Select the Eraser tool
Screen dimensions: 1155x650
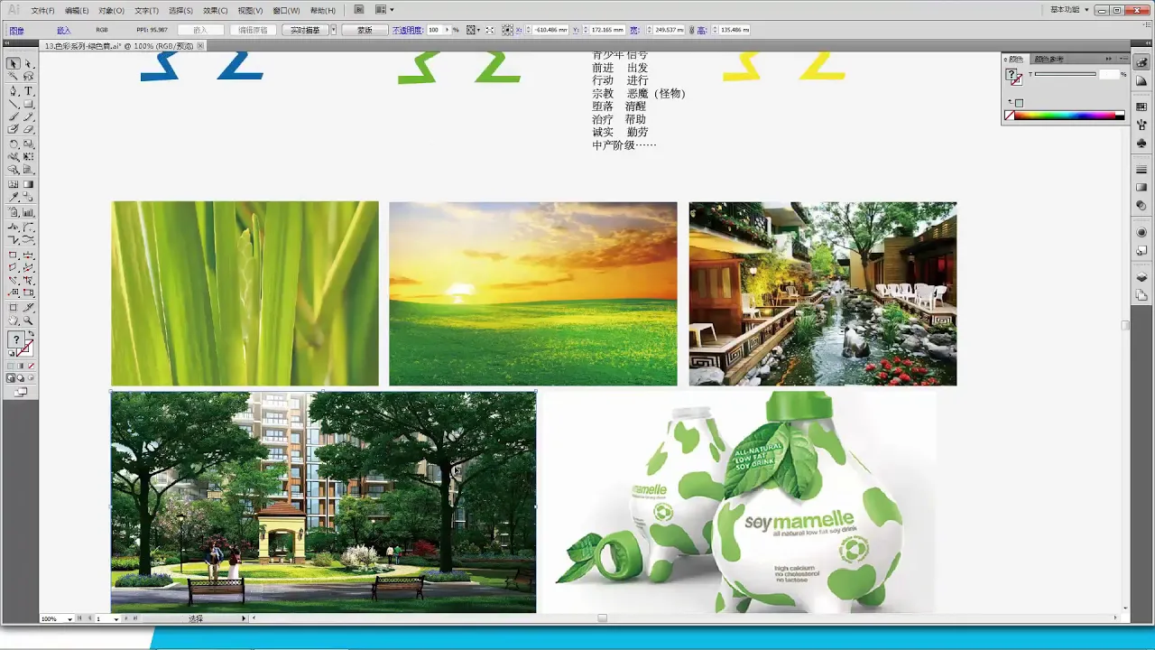pyautogui.click(x=28, y=129)
